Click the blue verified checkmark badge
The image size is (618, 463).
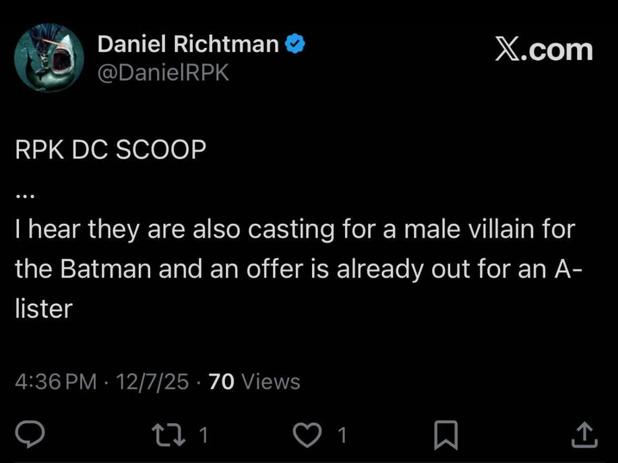coord(296,44)
